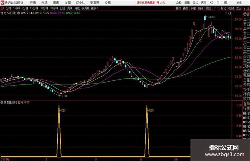Switch to the 30分钟 period tab
Screen dimensions: 250x161
(44, 8)
